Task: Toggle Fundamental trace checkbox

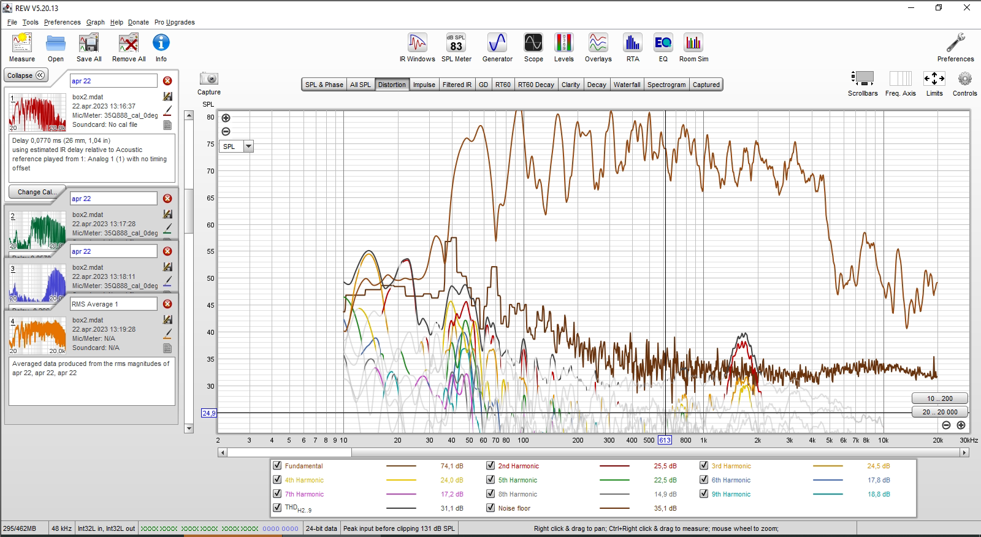Action: (277, 466)
